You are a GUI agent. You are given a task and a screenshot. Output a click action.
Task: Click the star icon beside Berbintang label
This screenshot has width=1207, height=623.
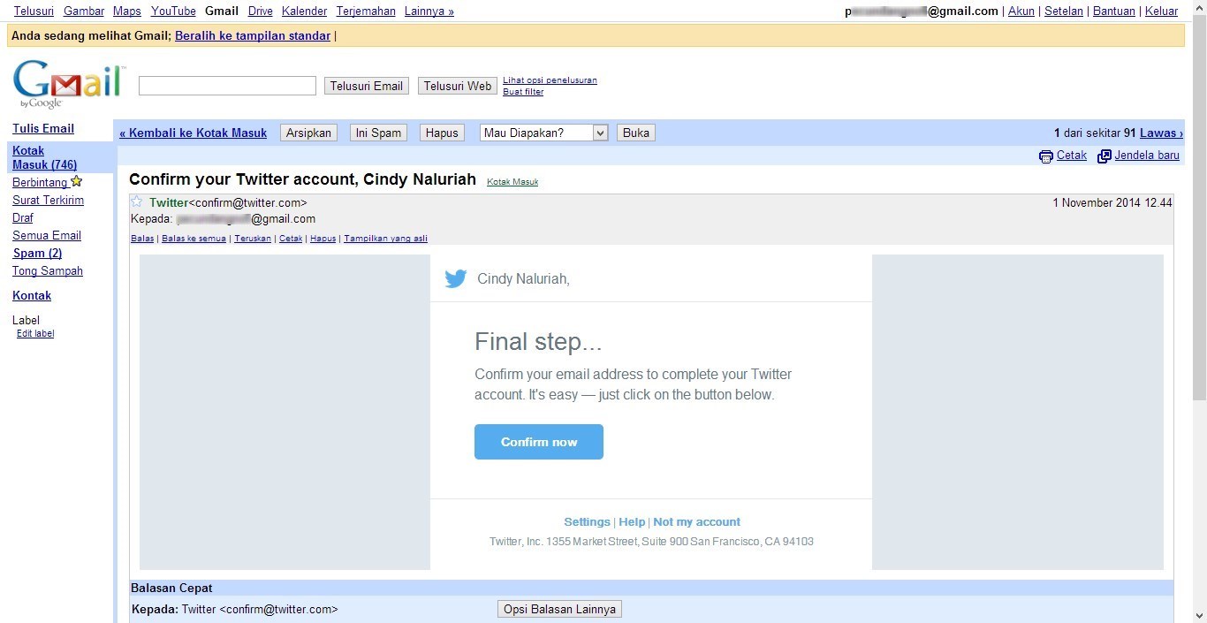[x=76, y=180]
